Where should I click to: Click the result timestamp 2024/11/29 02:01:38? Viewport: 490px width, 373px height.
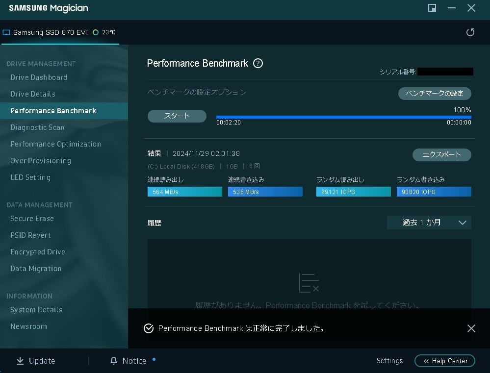[x=206, y=153]
